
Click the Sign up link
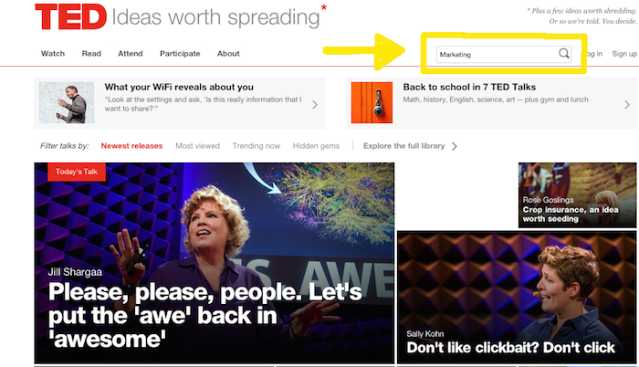click(x=624, y=54)
